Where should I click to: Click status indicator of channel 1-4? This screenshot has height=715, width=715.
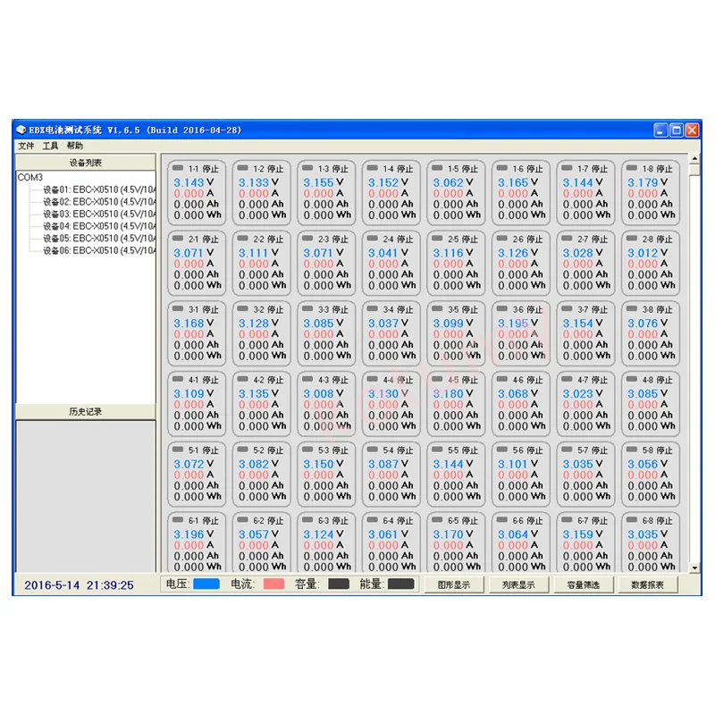372,168
